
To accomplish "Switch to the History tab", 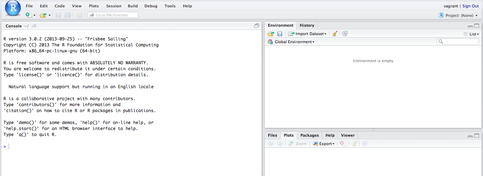I will point(307,25).
